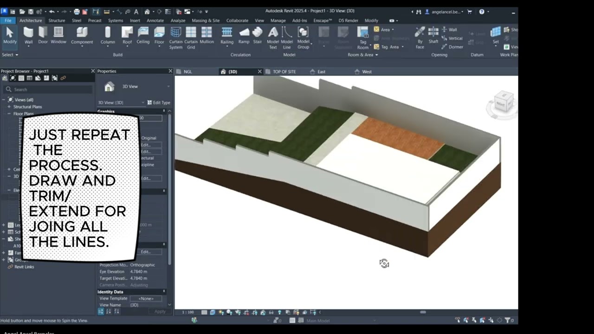Toggle sun path in view control bar

pyautogui.click(x=221, y=312)
